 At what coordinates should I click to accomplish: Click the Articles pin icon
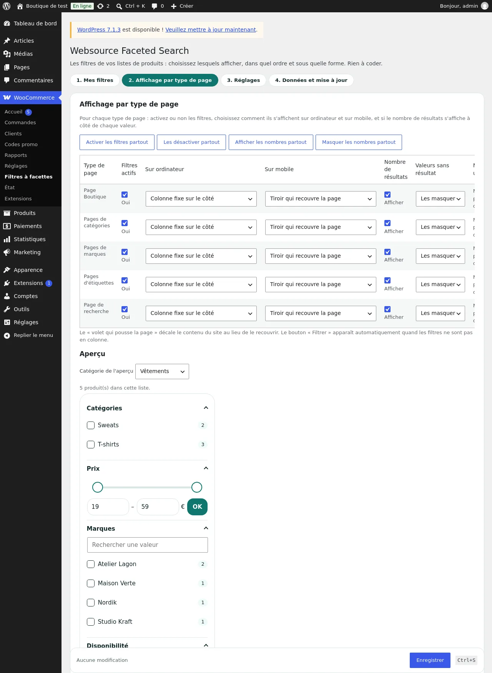(7, 41)
